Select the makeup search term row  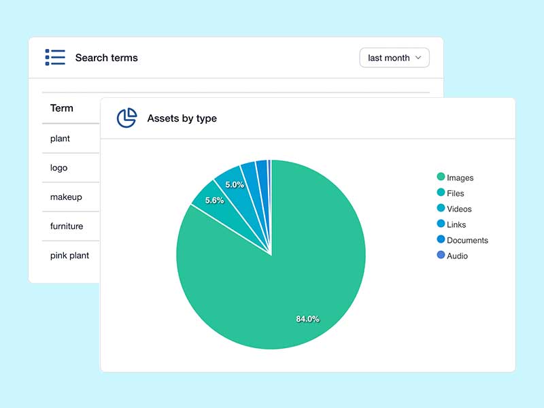[66, 197]
